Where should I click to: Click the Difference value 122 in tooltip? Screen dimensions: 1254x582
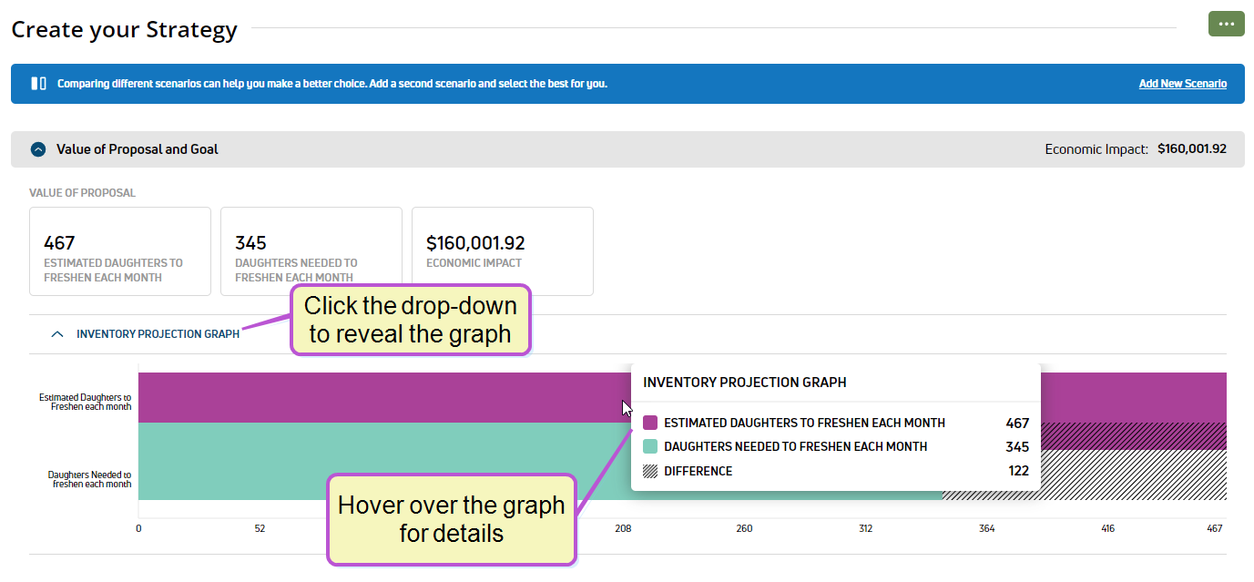coord(1017,471)
